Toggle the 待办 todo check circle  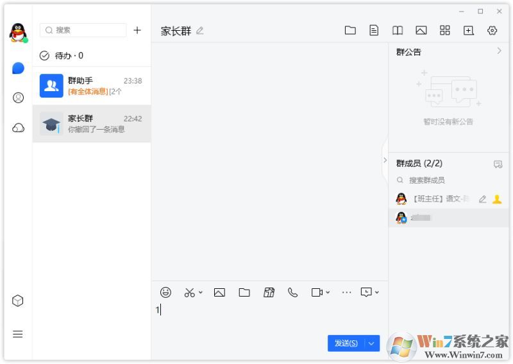tap(44, 56)
